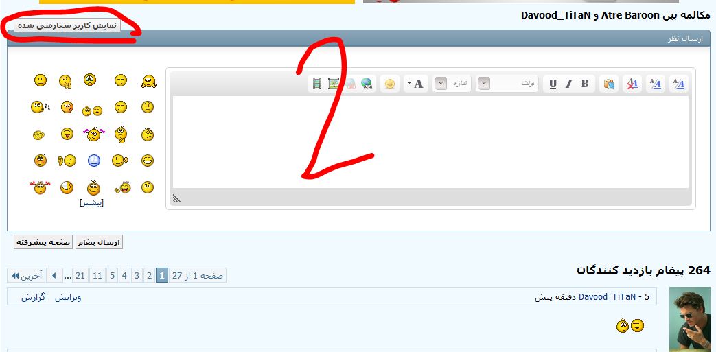
Task: Click the paste clipboard icon
Action: [608, 84]
